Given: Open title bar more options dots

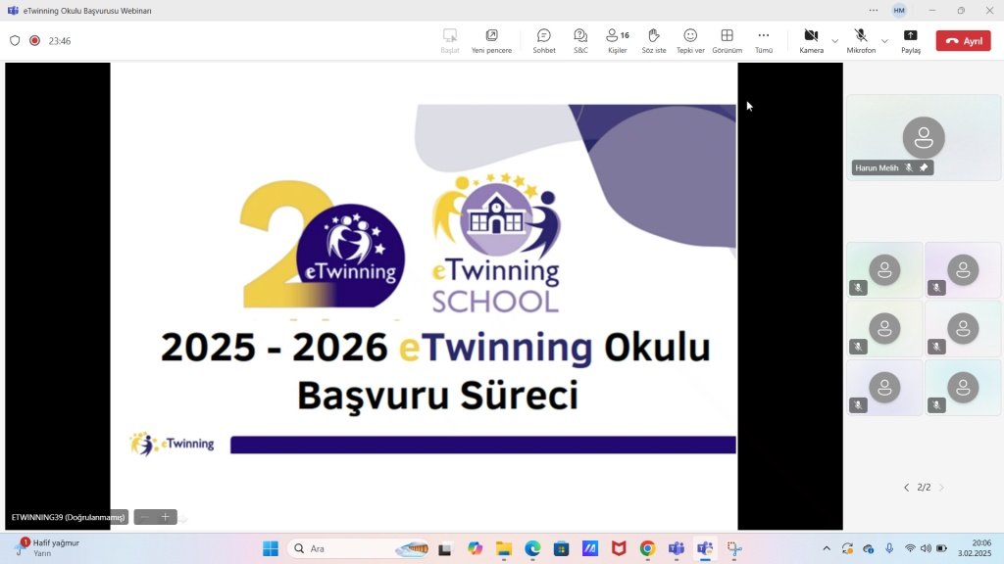Looking at the screenshot, I should [x=874, y=10].
